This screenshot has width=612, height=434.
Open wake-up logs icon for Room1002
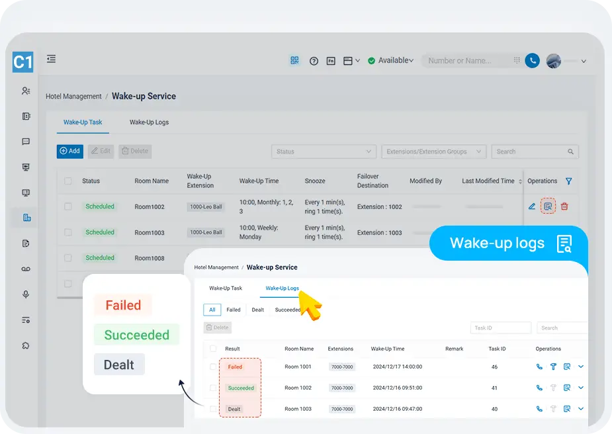548,206
